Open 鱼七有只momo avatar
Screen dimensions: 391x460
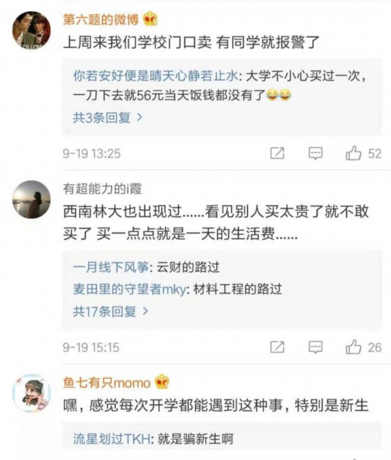(31, 393)
